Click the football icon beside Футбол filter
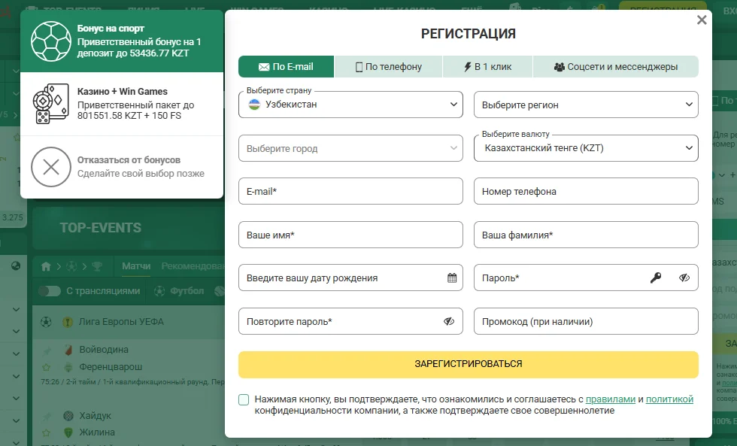Viewport: 737px width, 446px height. pos(159,291)
